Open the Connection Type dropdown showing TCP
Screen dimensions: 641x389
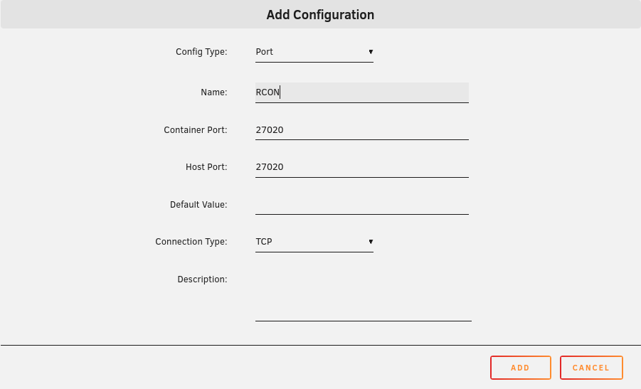[x=314, y=242]
